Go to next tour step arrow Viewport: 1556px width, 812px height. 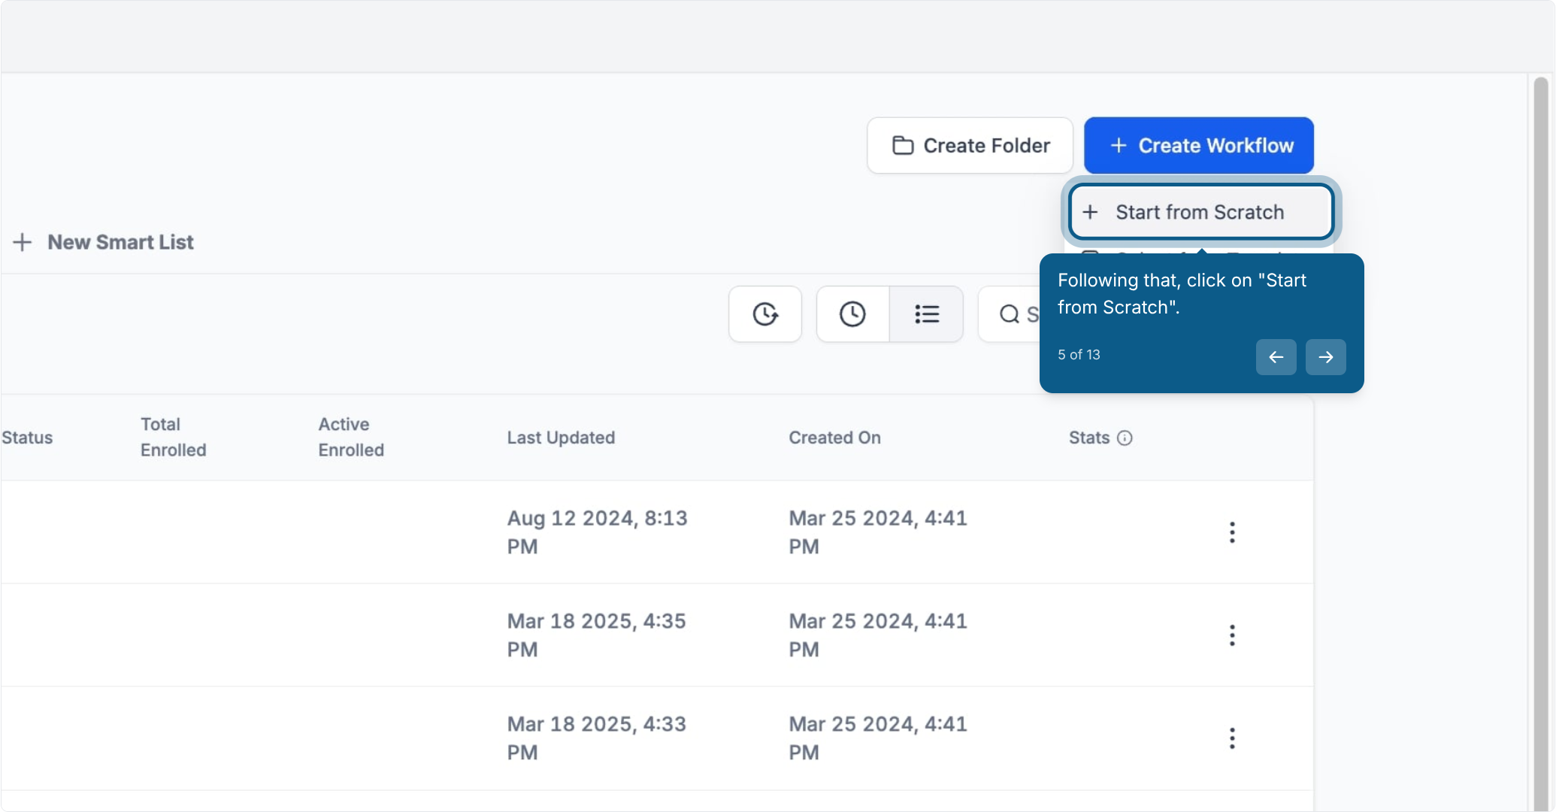[1325, 356]
